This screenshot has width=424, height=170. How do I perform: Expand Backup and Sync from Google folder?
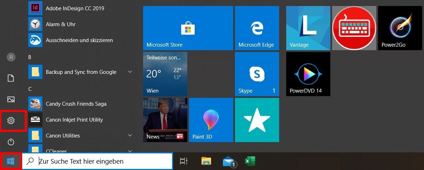click(x=130, y=72)
